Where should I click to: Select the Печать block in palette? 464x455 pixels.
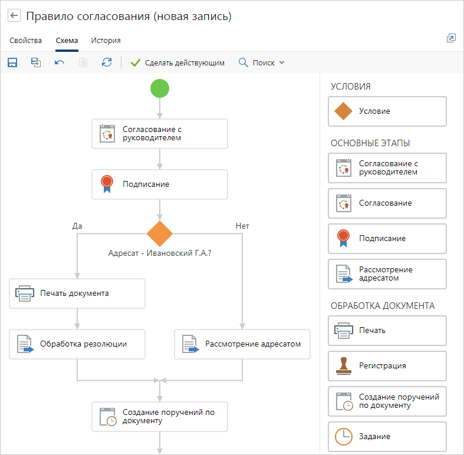pos(387,331)
